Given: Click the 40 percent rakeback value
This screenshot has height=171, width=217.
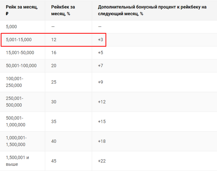Looking at the screenshot, I should (x=54, y=141).
